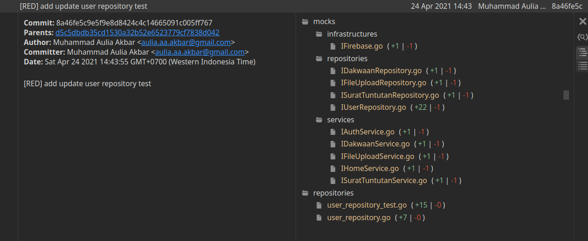Click the user_repository.go file icon
Image resolution: width=588 pixels, height=241 pixels.
click(319, 217)
